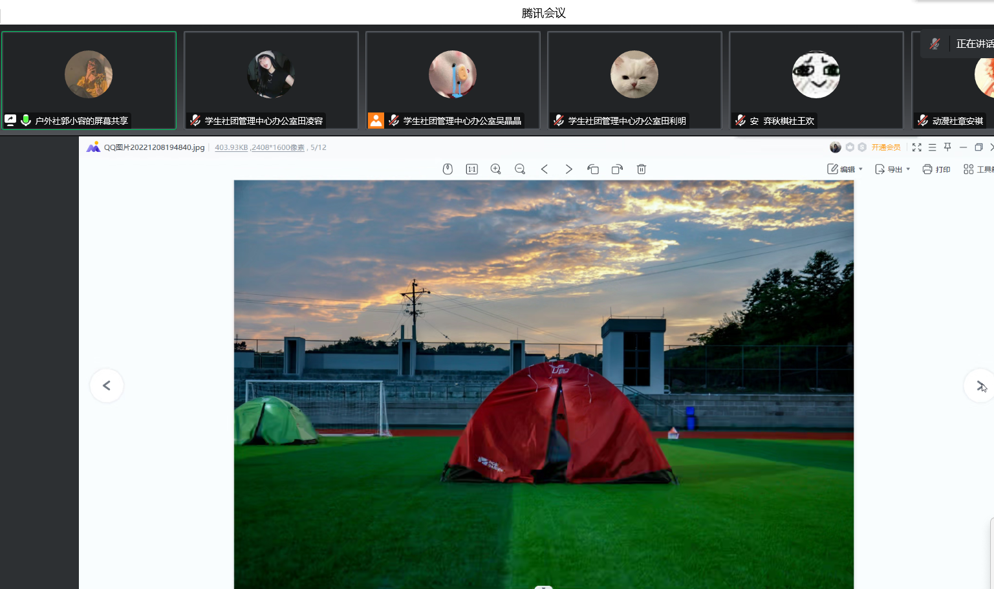Enter fullscreen view of the image

(916, 147)
